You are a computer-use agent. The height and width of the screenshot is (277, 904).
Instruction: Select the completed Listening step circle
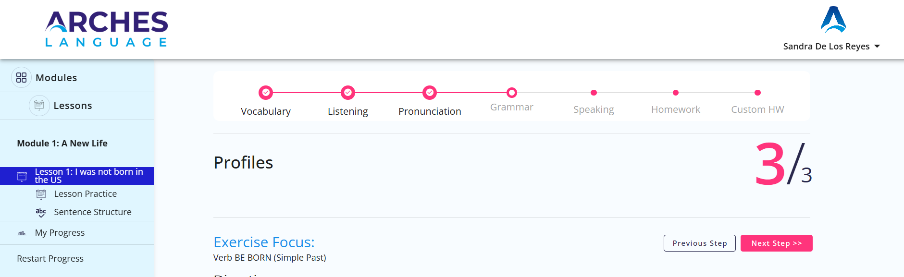point(348,92)
